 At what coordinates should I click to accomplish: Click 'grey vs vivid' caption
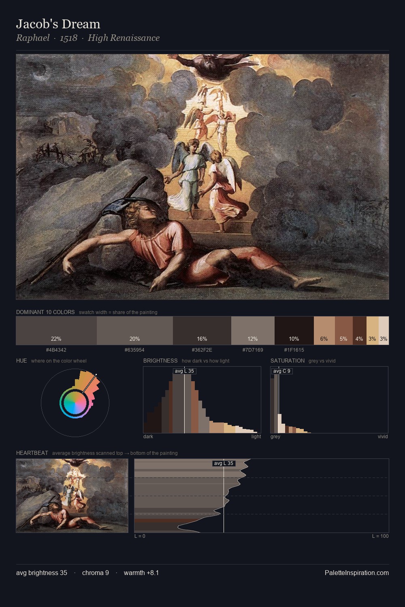pos(322,361)
